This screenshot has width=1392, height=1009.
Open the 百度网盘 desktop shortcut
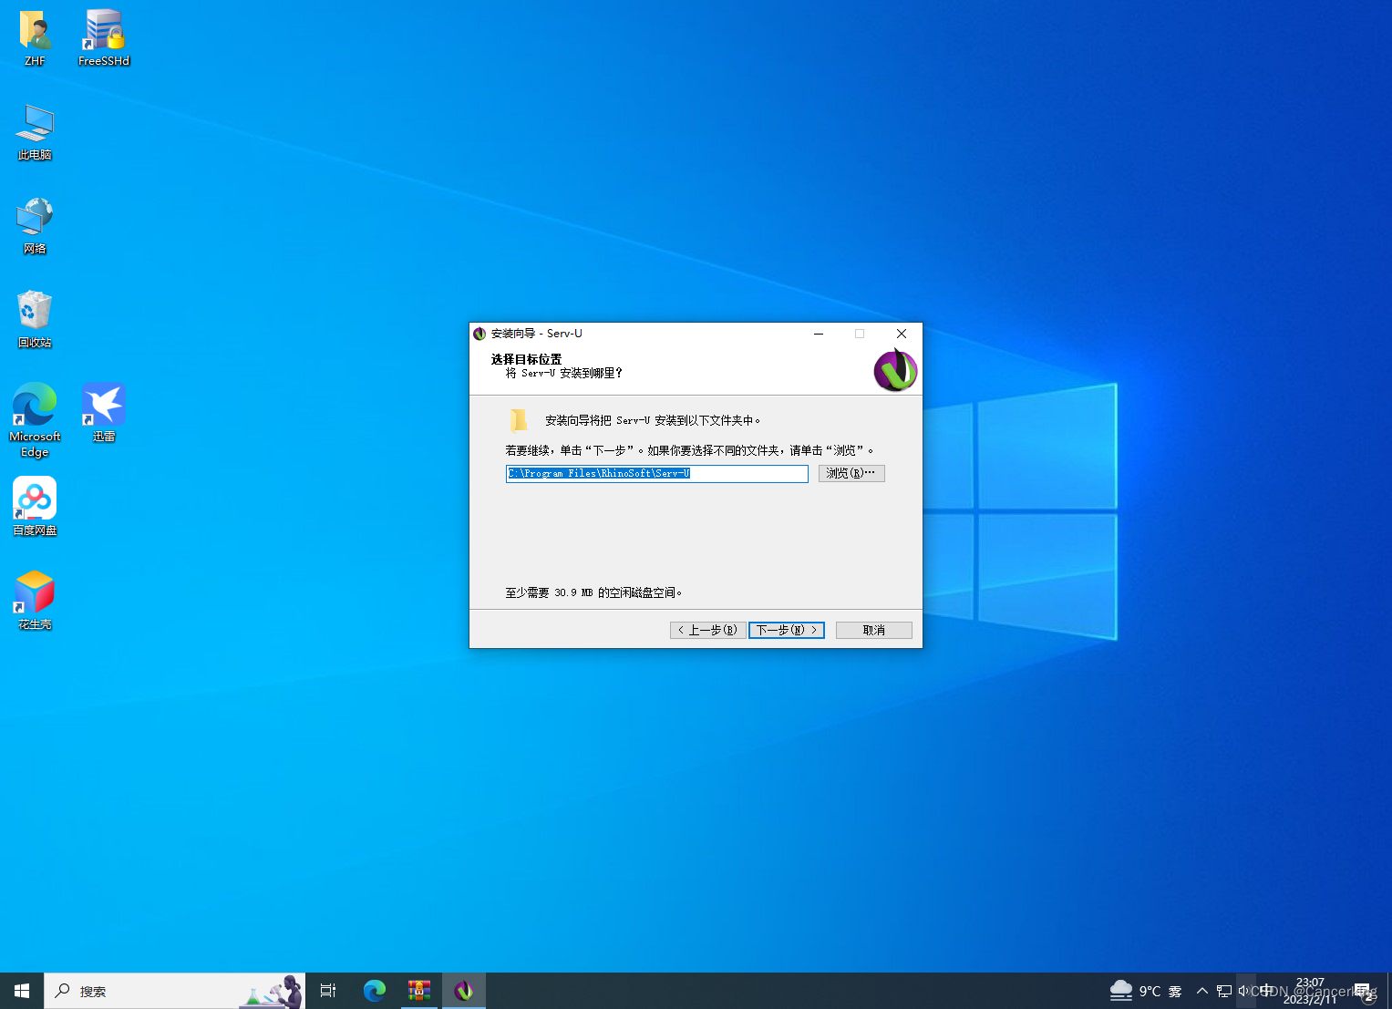tap(35, 507)
